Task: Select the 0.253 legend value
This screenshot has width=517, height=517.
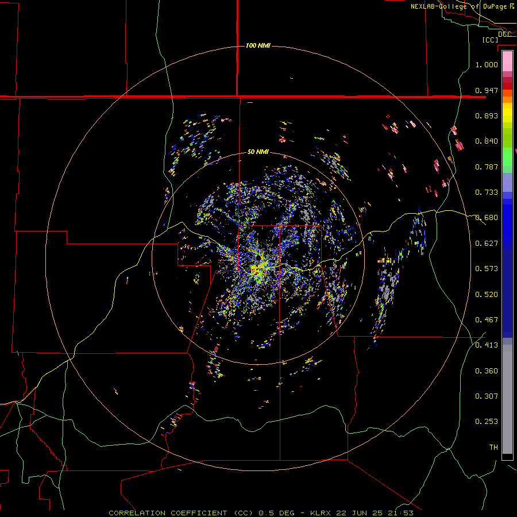Action: click(x=487, y=422)
